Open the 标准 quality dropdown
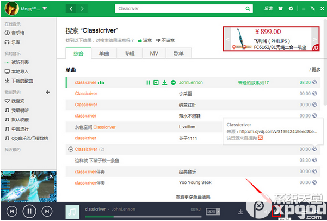 [x=213, y=212]
